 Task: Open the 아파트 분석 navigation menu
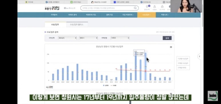point(73,15)
